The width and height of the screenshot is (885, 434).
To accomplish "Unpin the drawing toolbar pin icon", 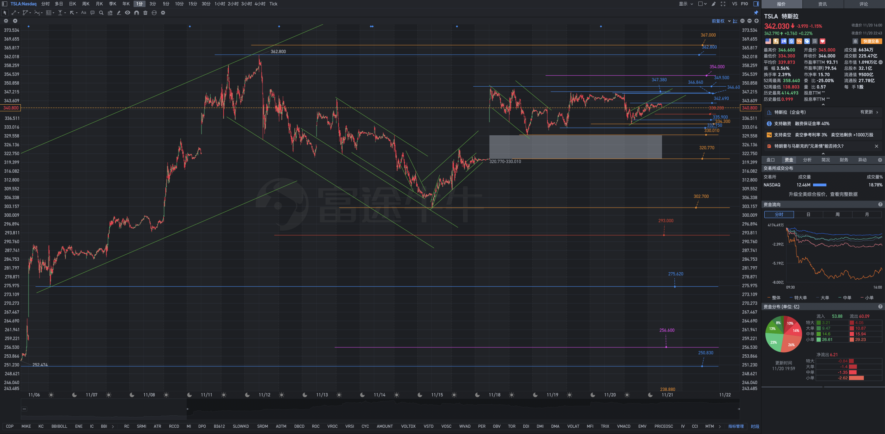I will click(756, 13).
